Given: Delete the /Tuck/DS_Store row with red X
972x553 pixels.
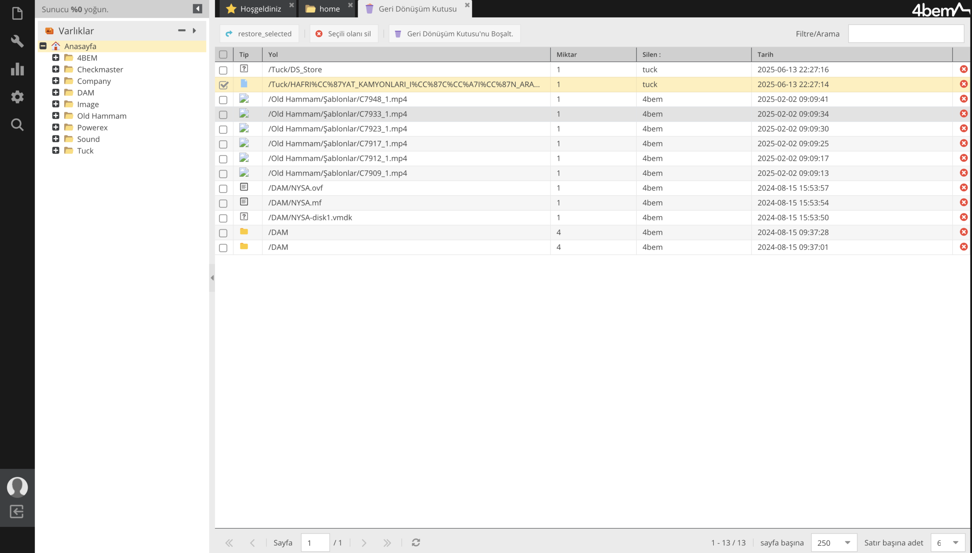Looking at the screenshot, I should click(964, 69).
